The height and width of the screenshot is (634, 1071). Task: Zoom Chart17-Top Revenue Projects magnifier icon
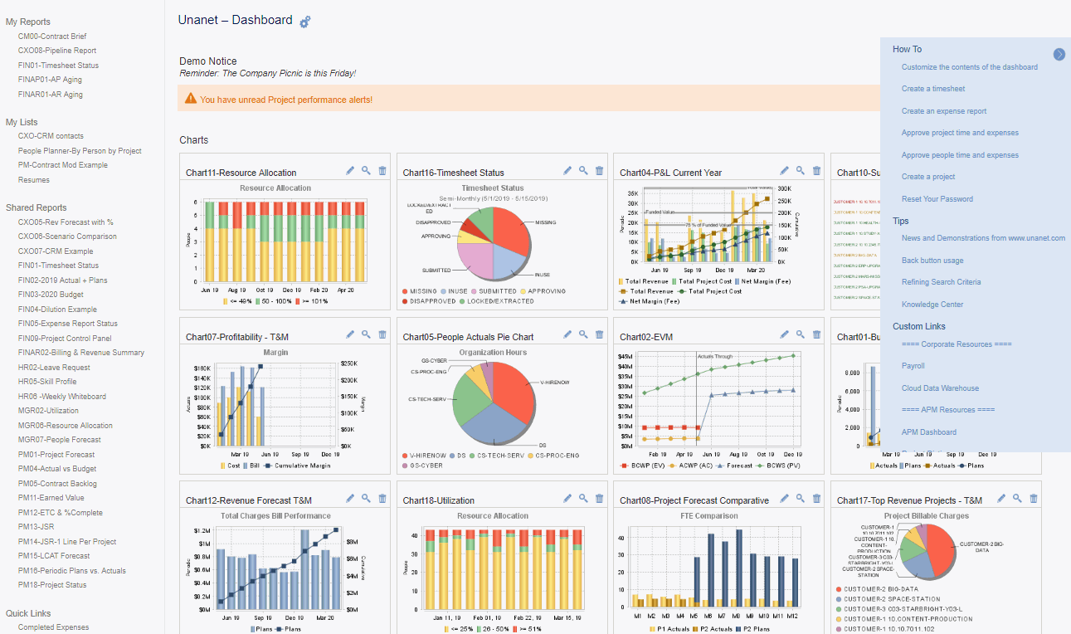[x=1017, y=498]
